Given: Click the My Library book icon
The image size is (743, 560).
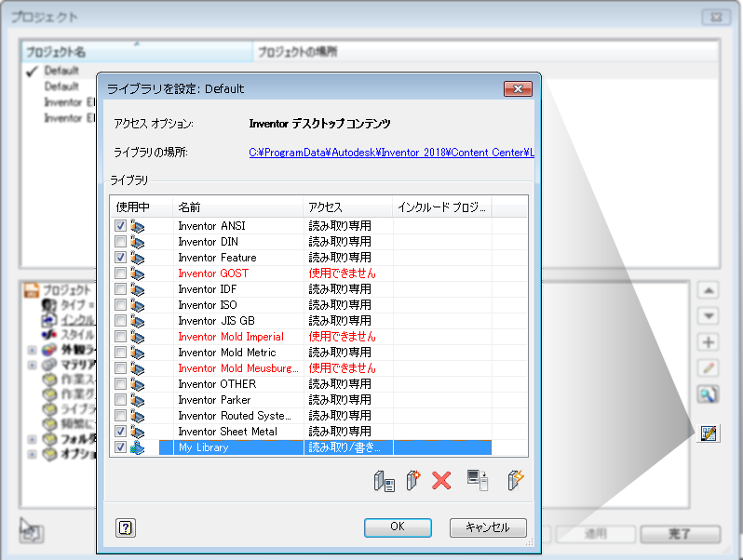Looking at the screenshot, I should (138, 447).
